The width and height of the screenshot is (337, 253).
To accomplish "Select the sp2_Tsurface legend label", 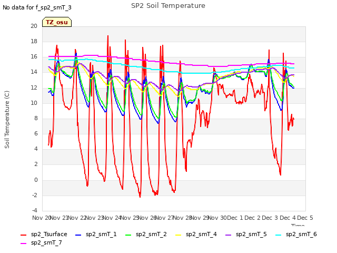I will 49,234.
